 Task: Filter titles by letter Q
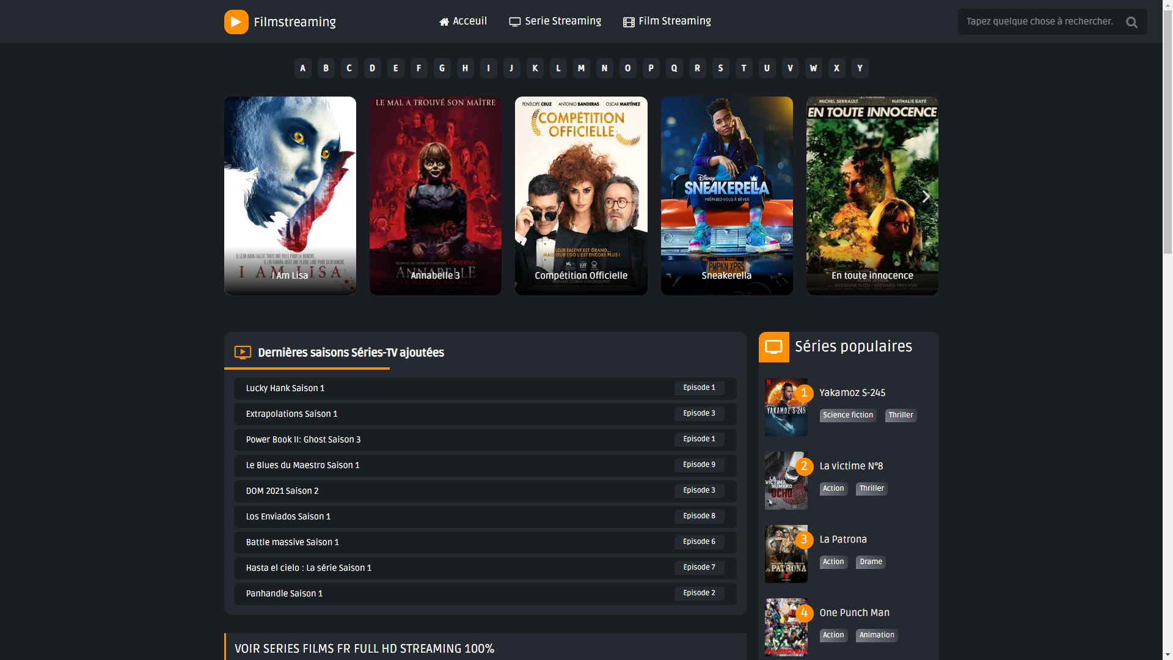674,68
